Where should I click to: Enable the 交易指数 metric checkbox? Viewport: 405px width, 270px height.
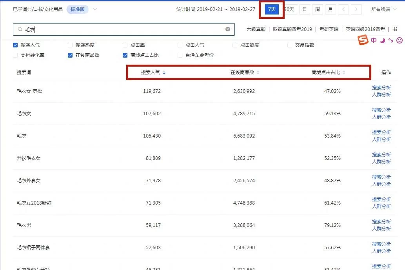[x=290, y=45]
